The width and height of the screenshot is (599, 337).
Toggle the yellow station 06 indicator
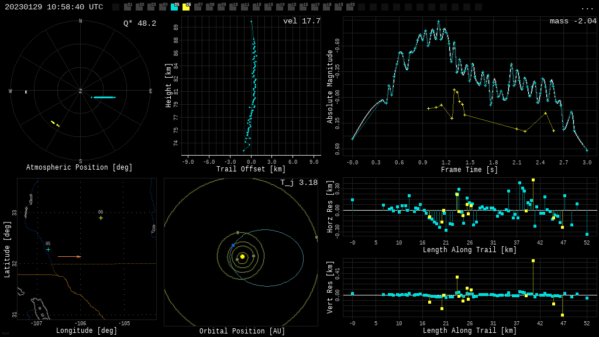point(187,7)
